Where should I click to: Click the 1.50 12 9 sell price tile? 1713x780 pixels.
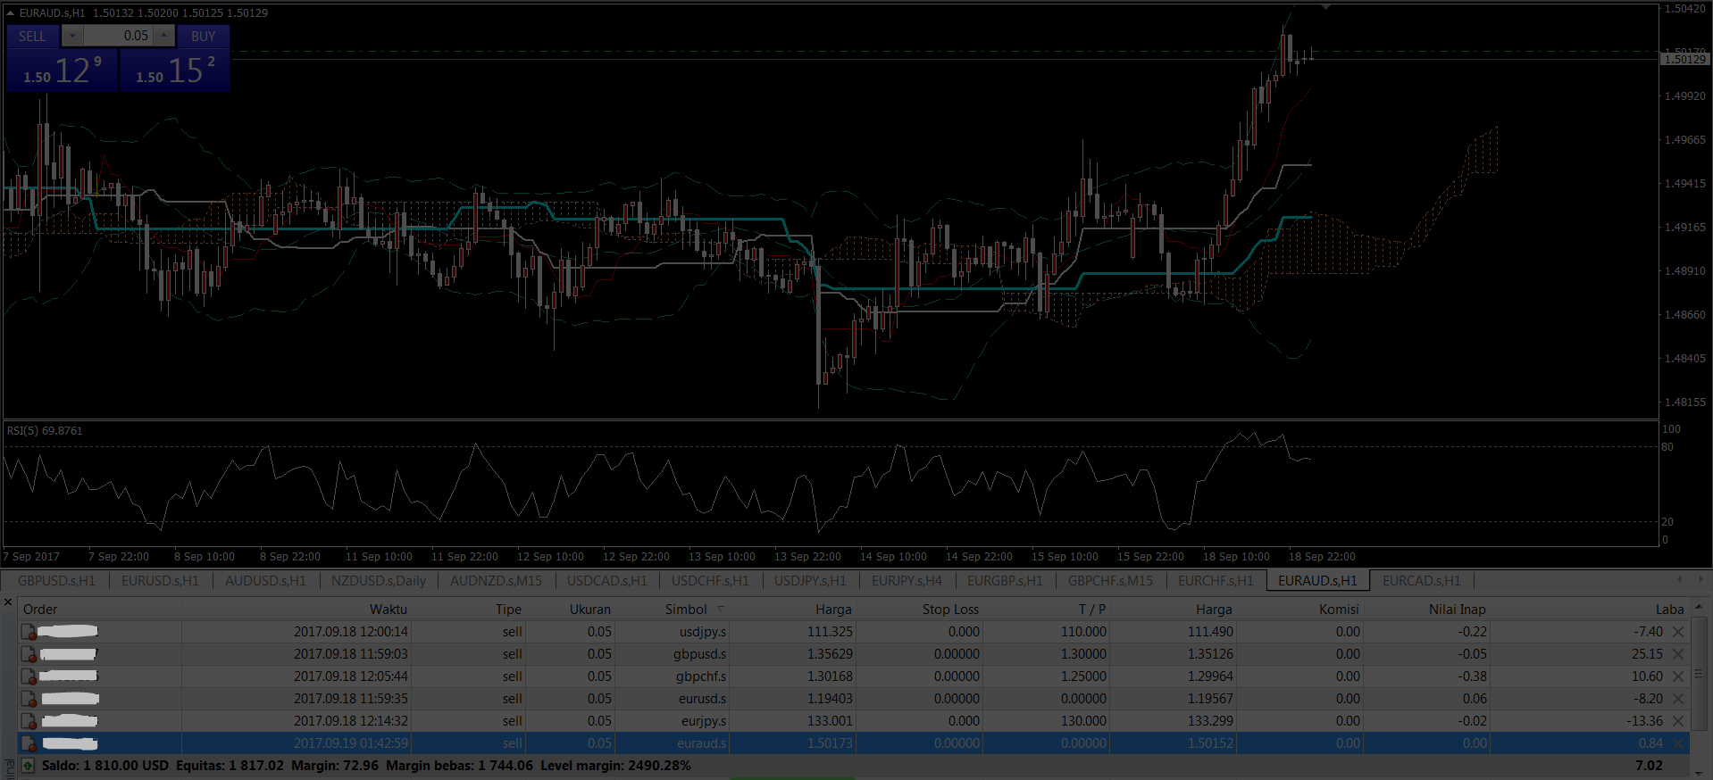click(62, 70)
